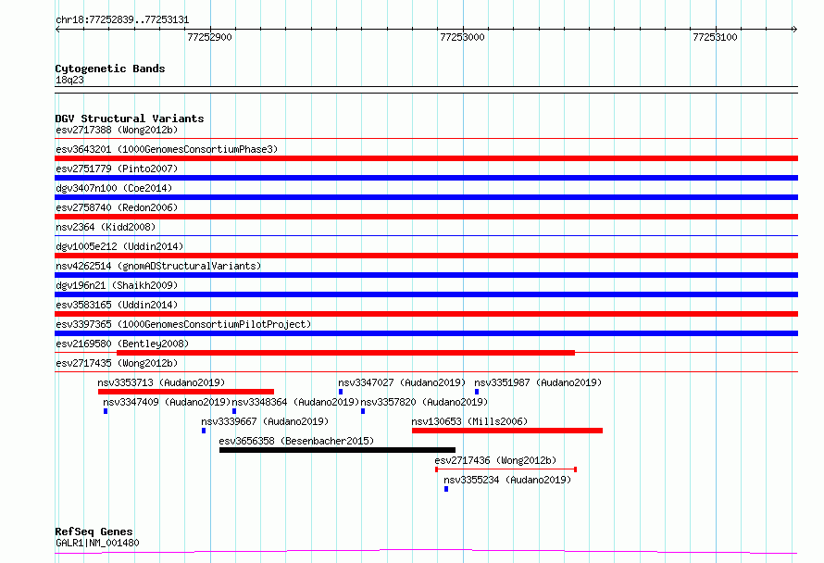Select esv3397365 1000GenomesConsortiumPilotProject label
The image size is (824, 563).
(x=183, y=324)
